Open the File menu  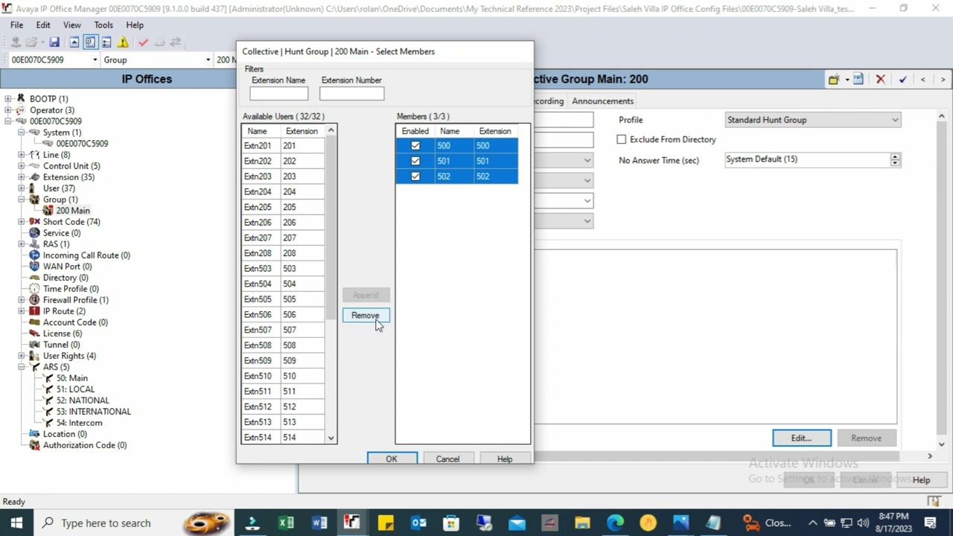click(x=16, y=25)
